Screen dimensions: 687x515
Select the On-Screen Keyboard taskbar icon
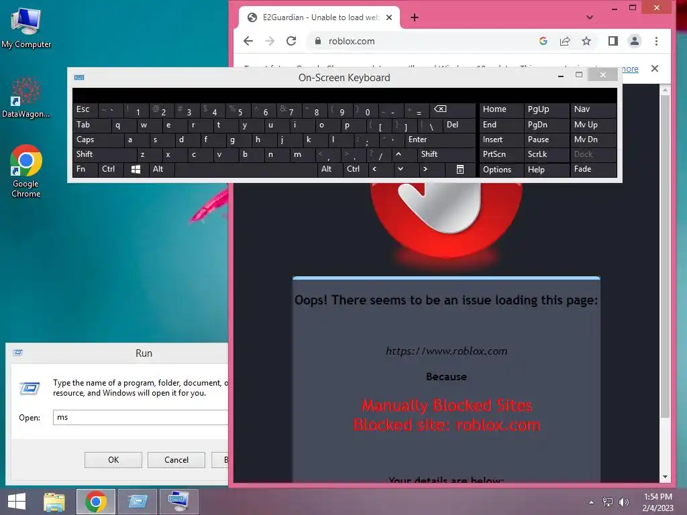point(178,502)
